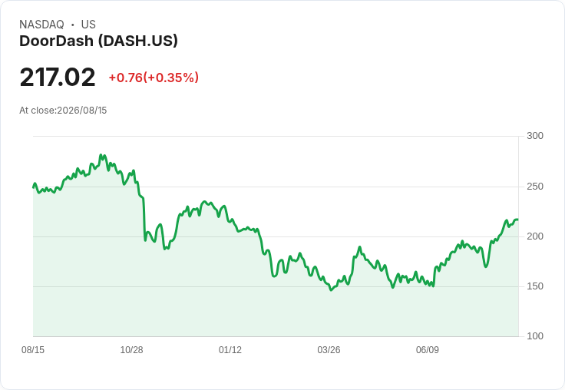Select the 300 y-axis label

[x=535, y=136]
